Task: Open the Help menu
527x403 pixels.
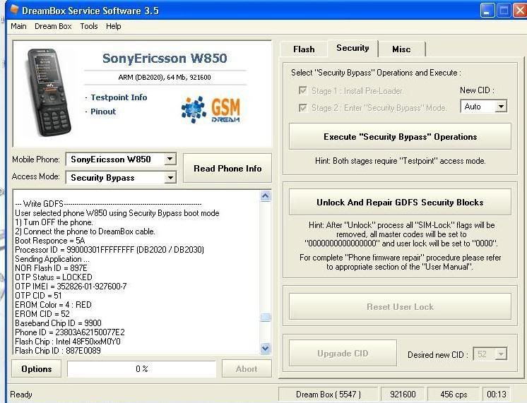Action: pos(113,26)
